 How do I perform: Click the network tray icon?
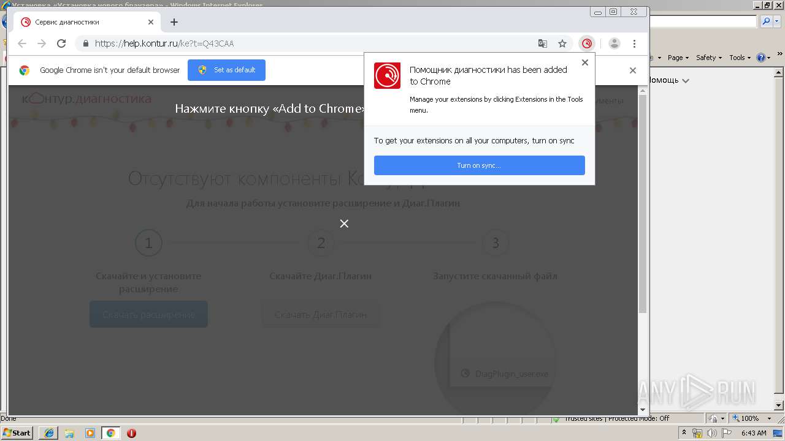[x=697, y=433]
